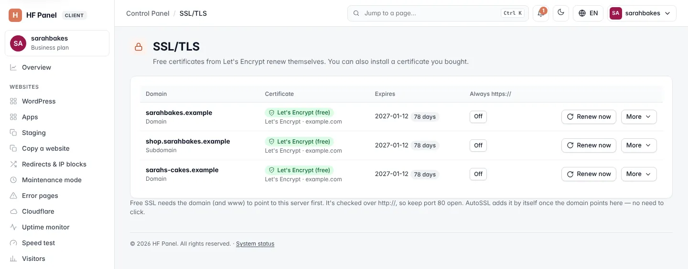Click 78 days badge for sarahs-cakes.example

[425, 174]
